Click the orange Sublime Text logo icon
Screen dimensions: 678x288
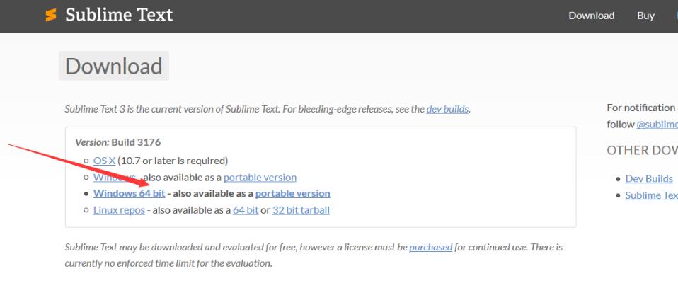[50, 15]
